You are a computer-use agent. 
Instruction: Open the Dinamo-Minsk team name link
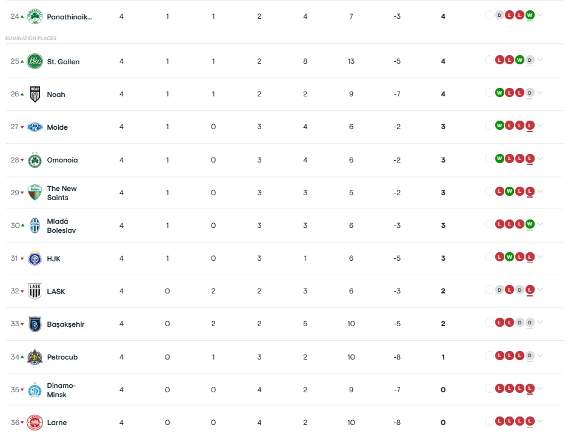point(61,390)
